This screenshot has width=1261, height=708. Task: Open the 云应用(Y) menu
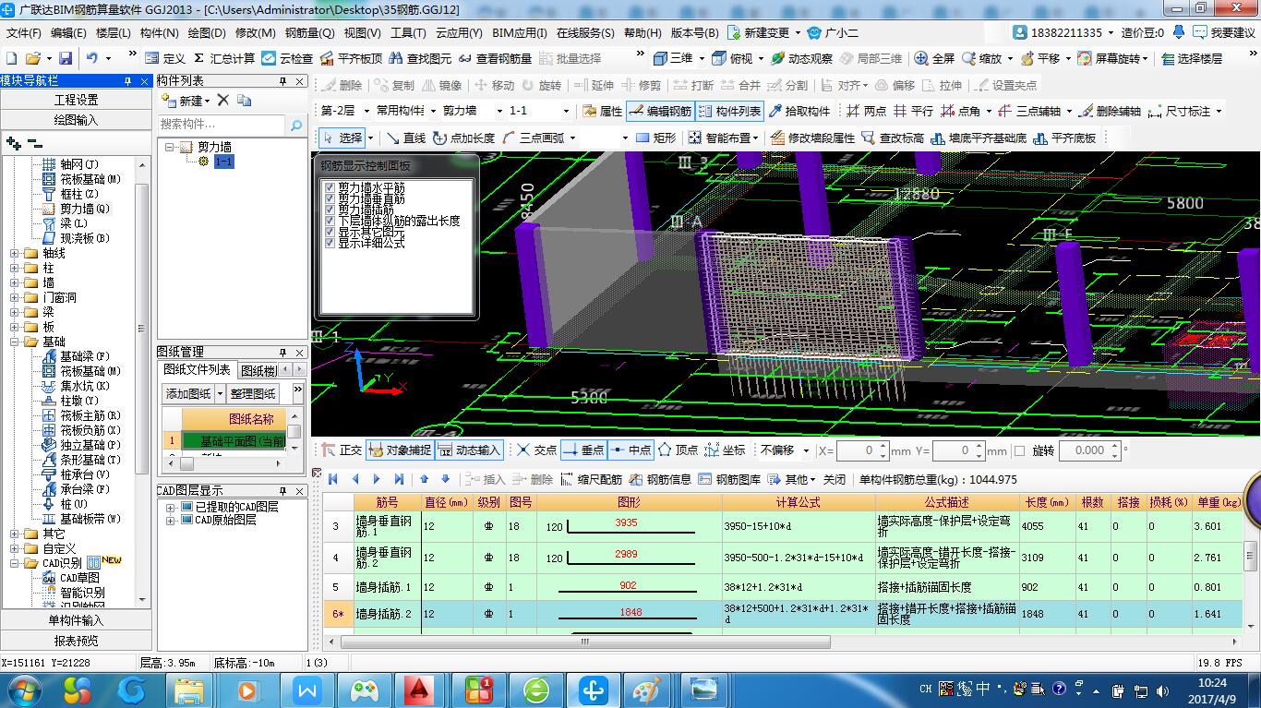pyautogui.click(x=459, y=32)
